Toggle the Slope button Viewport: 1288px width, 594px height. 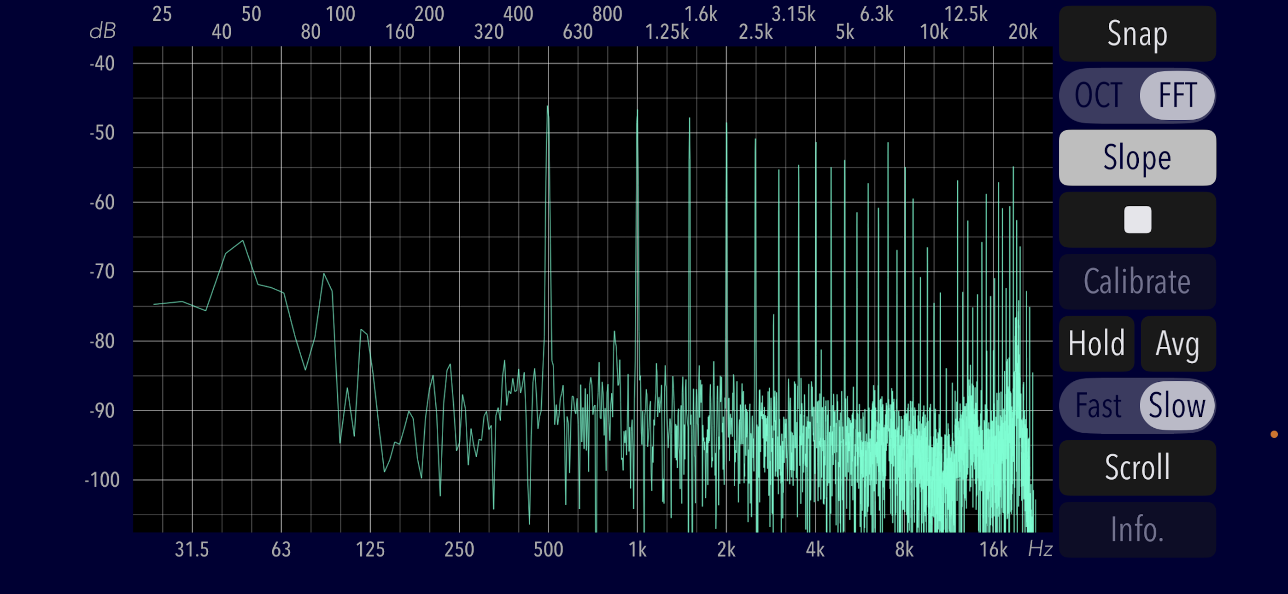(1137, 157)
